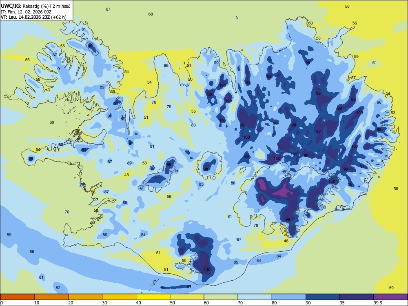Click the value '82' in the southwest sea
408x306 pixels.
point(58,288)
